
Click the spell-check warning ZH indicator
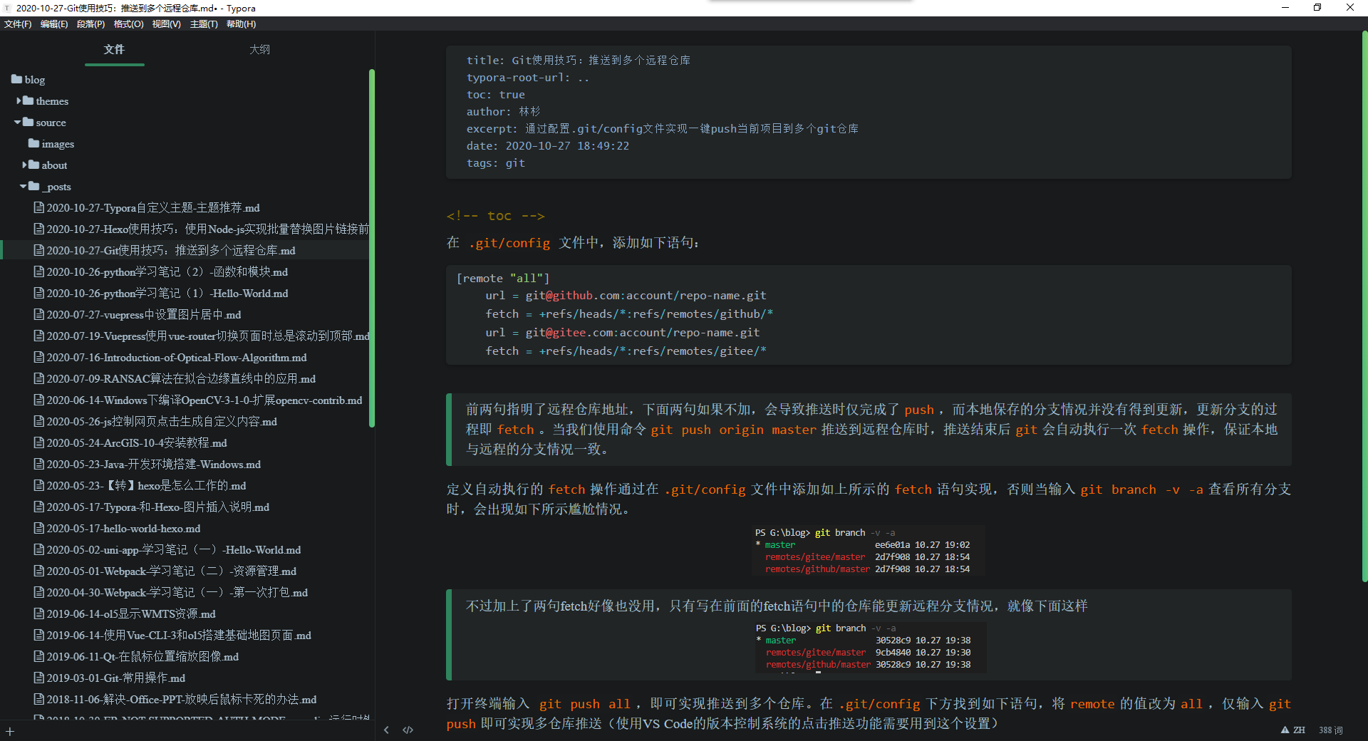pos(1292,730)
